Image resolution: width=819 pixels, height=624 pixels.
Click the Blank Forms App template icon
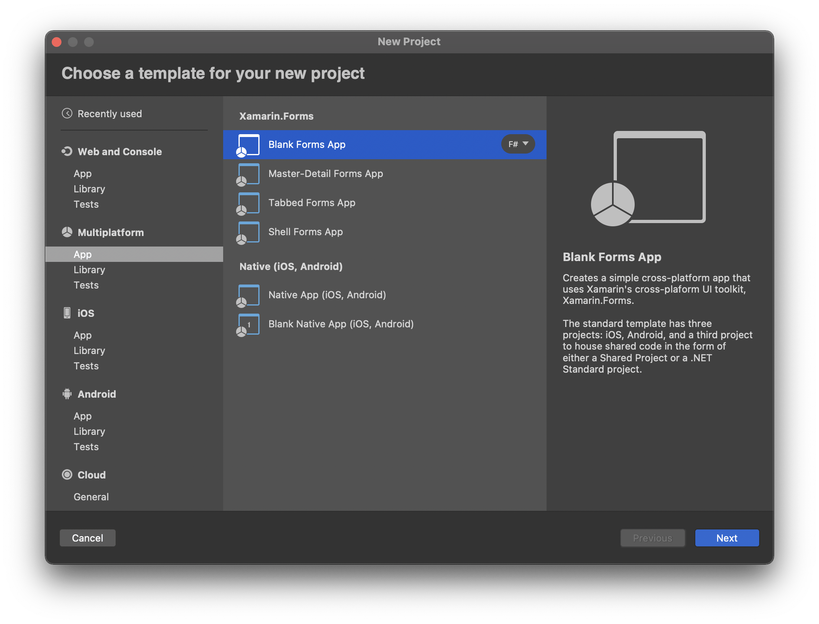click(x=248, y=145)
